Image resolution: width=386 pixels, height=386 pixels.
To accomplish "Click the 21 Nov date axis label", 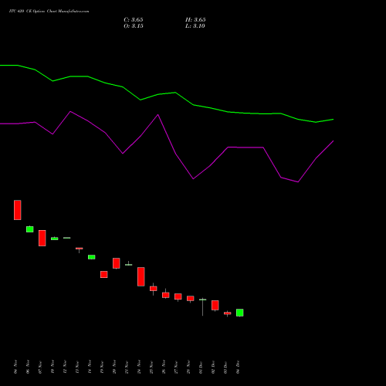I will 127,367.
